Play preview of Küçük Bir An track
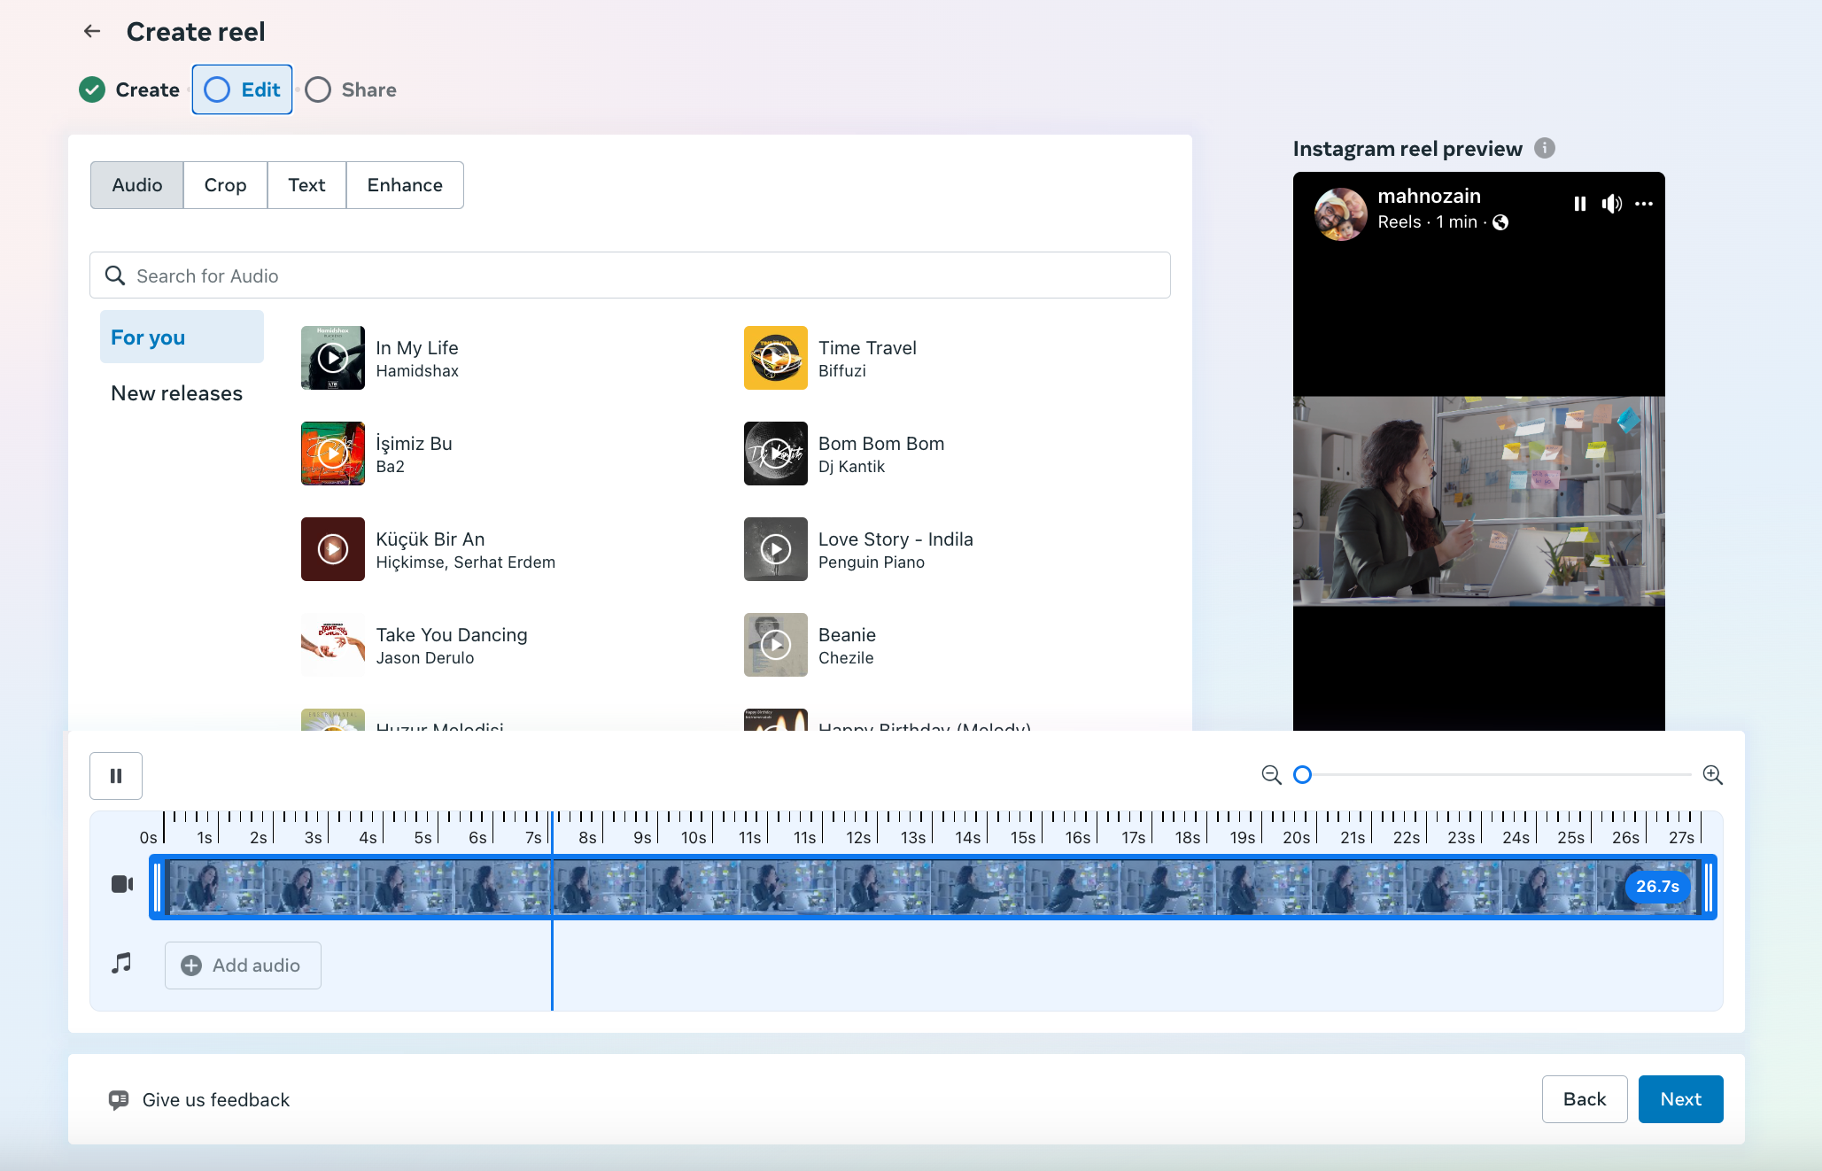Viewport: 1822px width, 1171px height. (333, 549)
